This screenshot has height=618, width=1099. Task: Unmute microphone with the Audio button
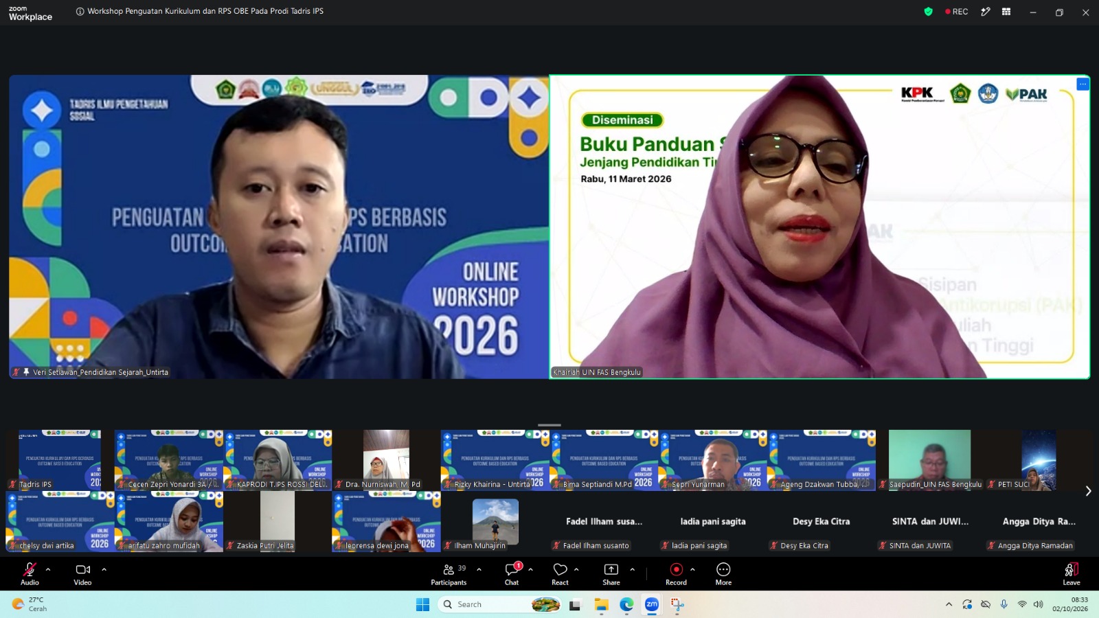pos(30,574)
